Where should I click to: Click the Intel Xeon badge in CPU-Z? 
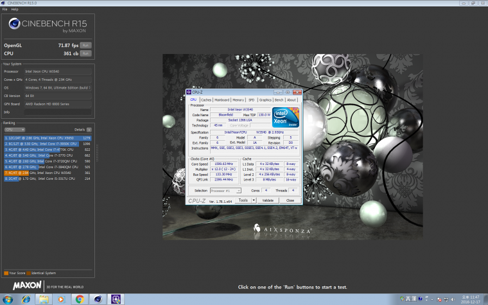point(285,118)
